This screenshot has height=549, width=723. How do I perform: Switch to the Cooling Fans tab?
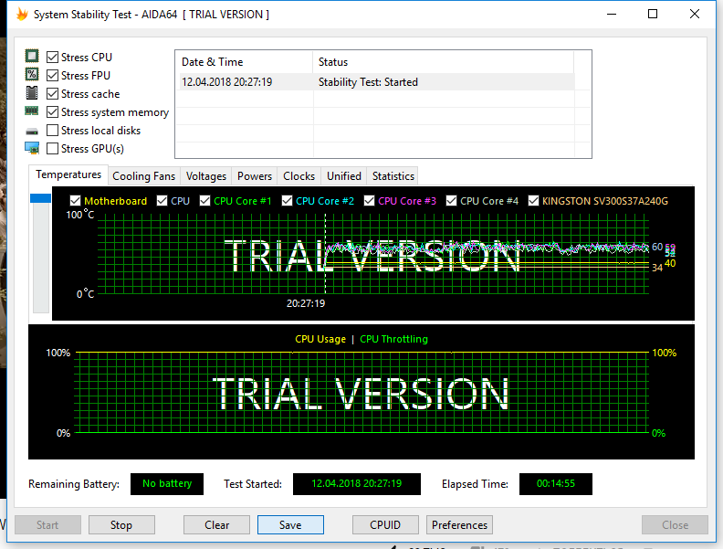pyautogui.click(x=144, y=176)
